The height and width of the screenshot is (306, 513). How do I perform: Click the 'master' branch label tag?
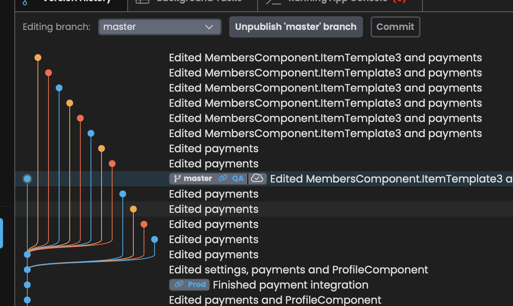tap(198, 178)
